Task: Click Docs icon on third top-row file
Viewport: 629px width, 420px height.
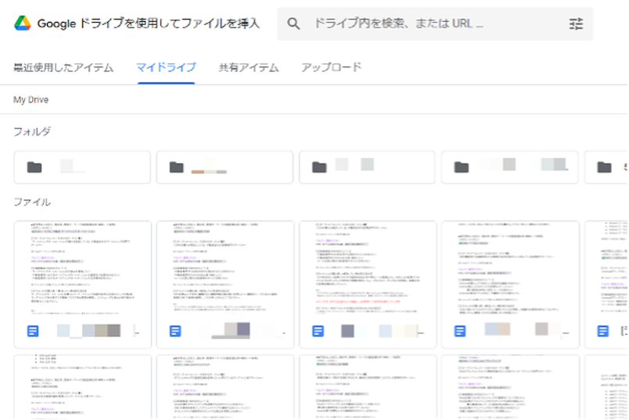Action: point(318,331)
